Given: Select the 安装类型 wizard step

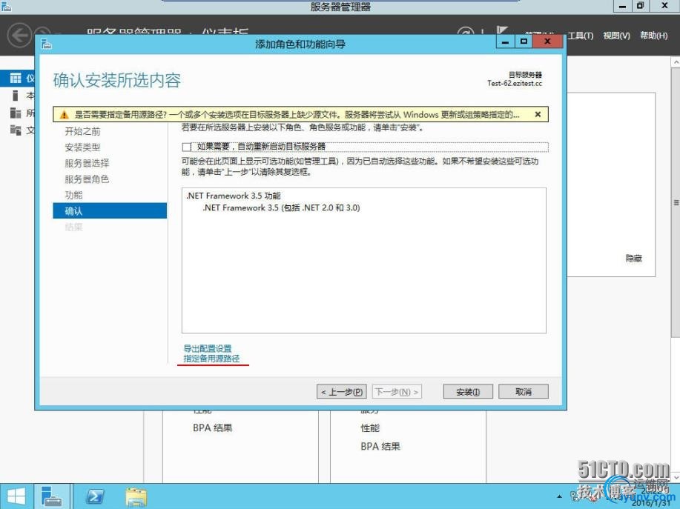Looking at the screenshot, I should (x=82, y=147).
